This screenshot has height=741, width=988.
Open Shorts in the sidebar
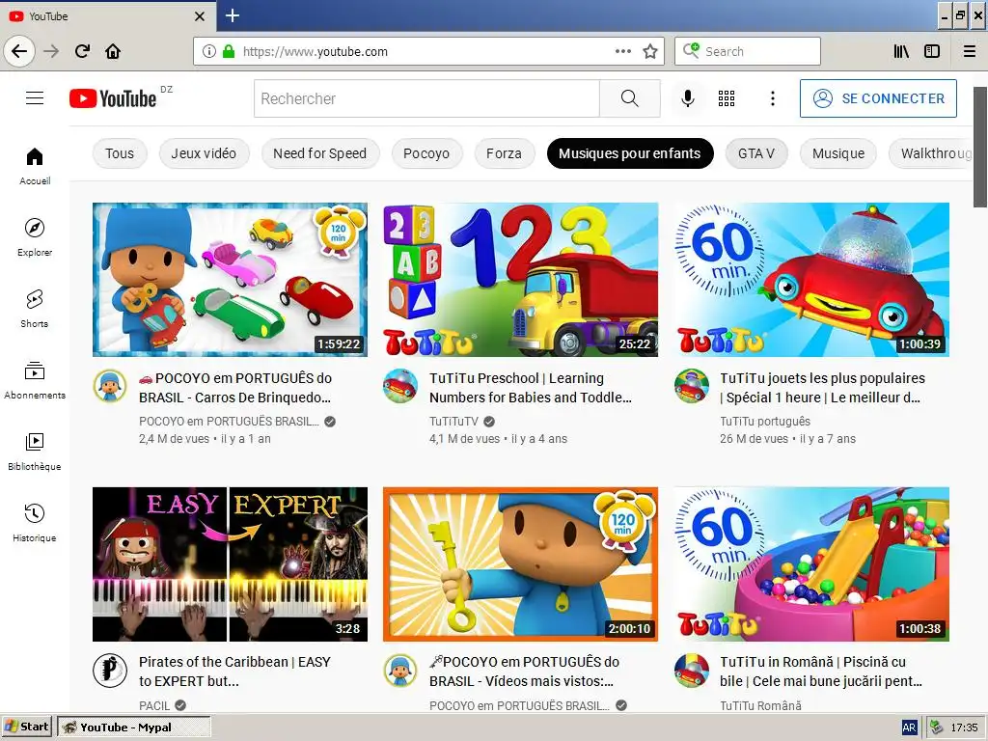point(35,309)
